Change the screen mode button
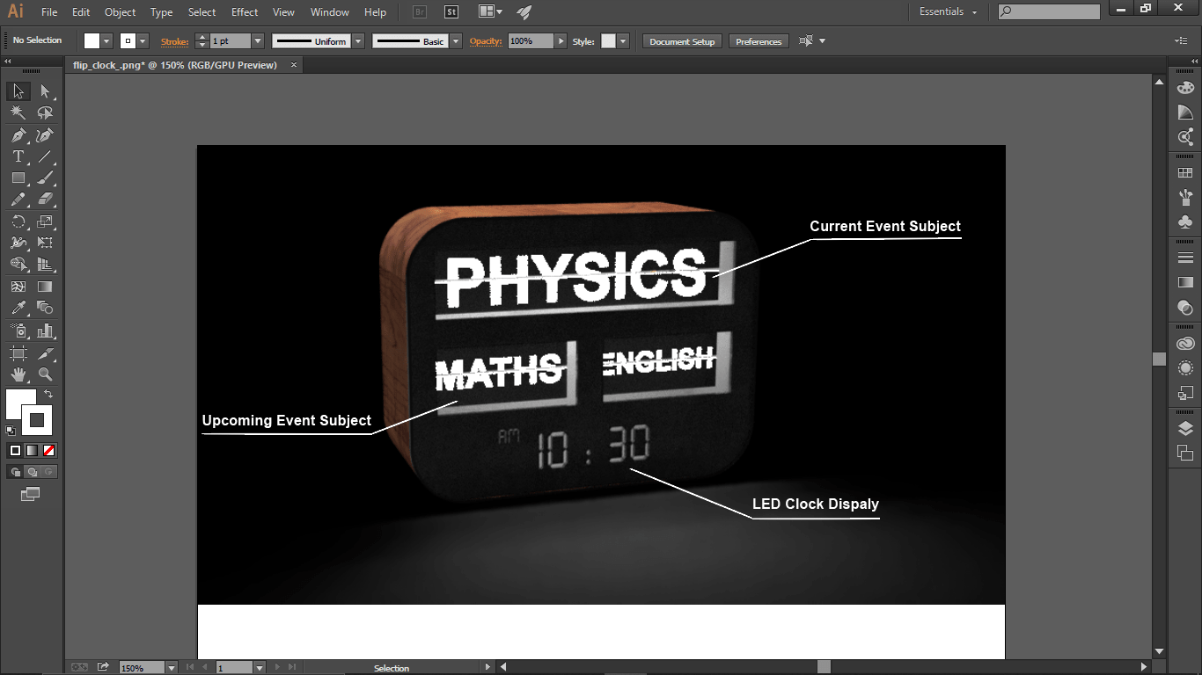The height and width of the screenshot is (675, 1202). coord(31,495)
